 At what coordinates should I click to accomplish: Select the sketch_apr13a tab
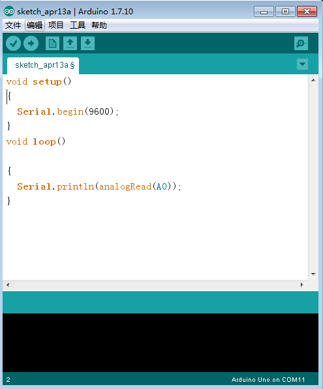[43, 66]
